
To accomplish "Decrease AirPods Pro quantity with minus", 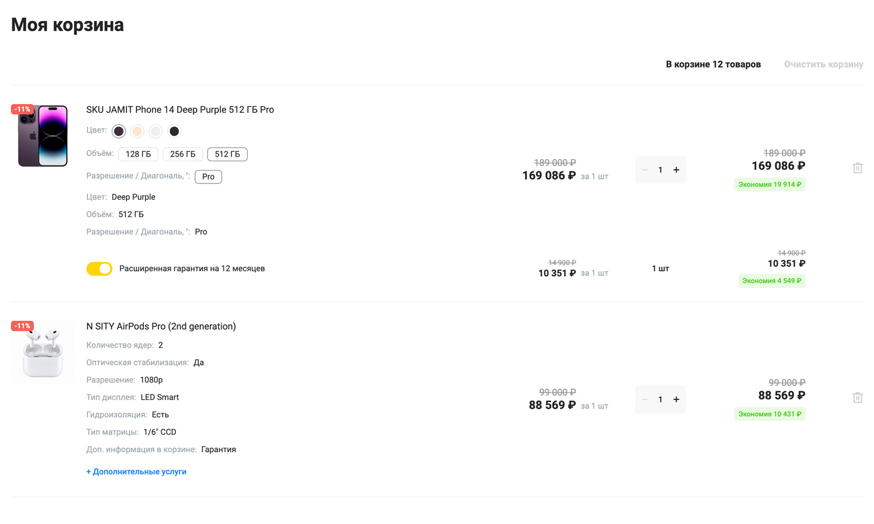I will pos(644,399).
